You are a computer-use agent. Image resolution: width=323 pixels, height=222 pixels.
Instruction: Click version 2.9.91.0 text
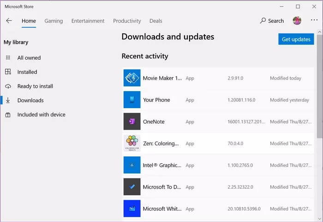coord(235,78)
